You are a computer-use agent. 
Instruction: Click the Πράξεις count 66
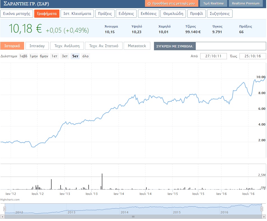(x=241, y=32)
